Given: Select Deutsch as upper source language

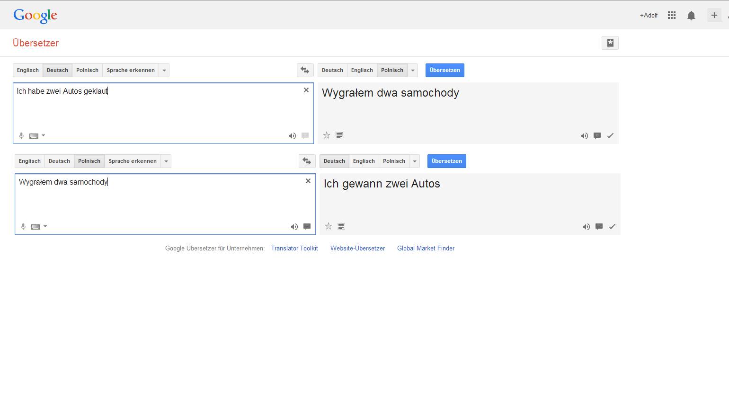Looking at the screenshot, I should (57, 70).
